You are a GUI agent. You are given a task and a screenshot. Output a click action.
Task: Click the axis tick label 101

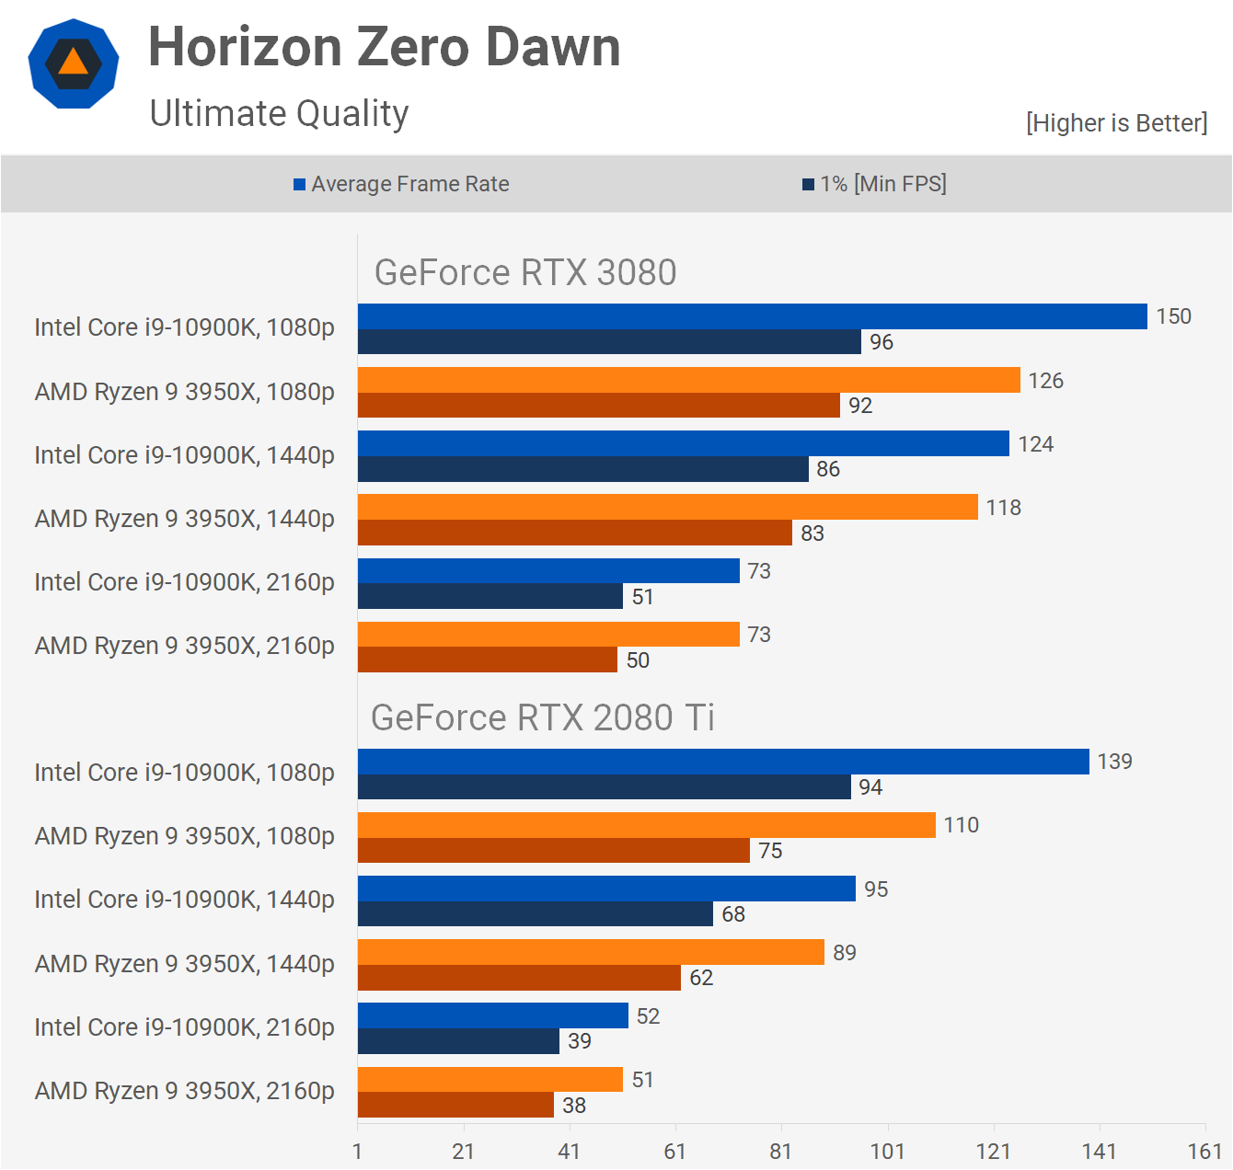point(888,1152)
